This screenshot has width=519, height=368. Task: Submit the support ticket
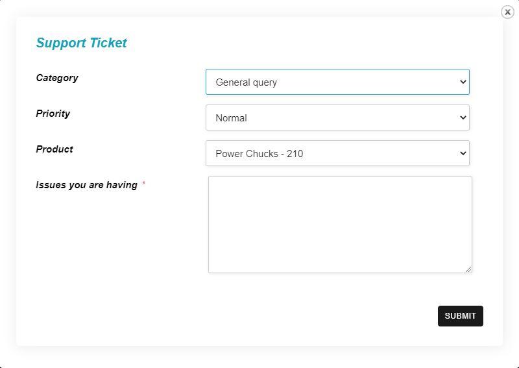pyautogui.click(x=460, y=316)
